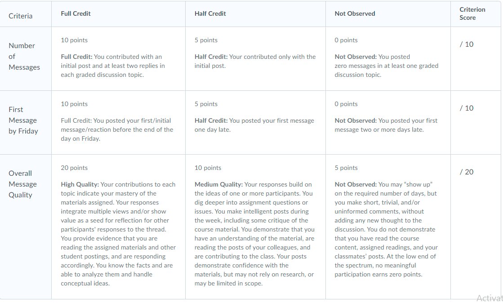Click the Overall Message Quality score out of 20
Image resolution: width=503 pixels, height=303 pixels.
[x=467, y=172]
